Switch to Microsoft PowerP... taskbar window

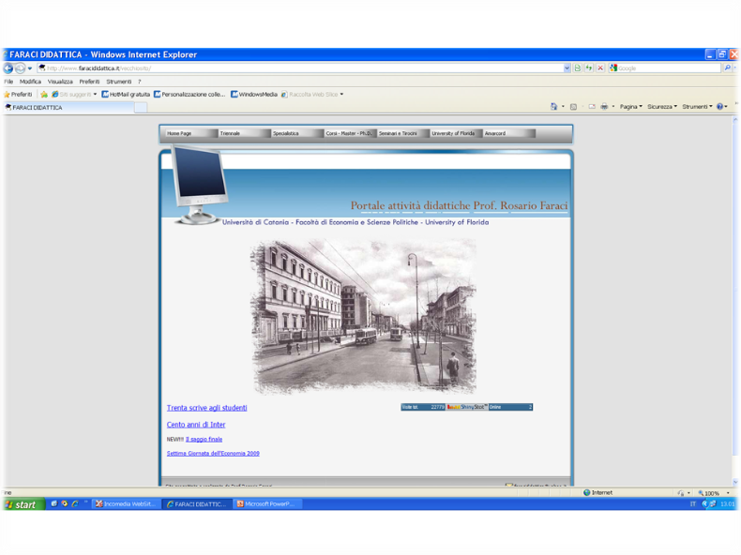pos(267,504)
